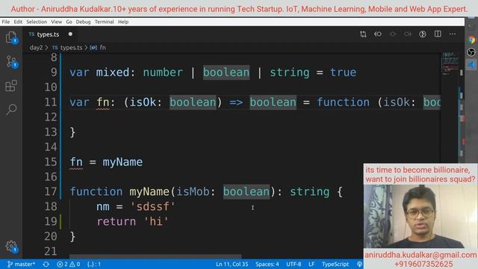Viewport: 478px width, 269px height.
Task: Open the Terminal menu
Action: pyautogui.click(x=105, y=22)
